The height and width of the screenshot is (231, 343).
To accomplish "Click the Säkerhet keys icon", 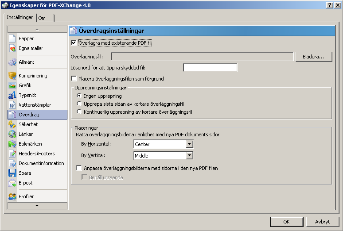I will [12, 124].
